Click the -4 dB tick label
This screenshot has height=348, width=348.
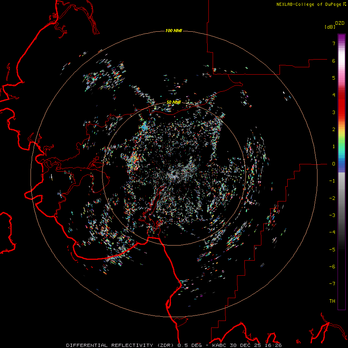[x=332, y=232]
